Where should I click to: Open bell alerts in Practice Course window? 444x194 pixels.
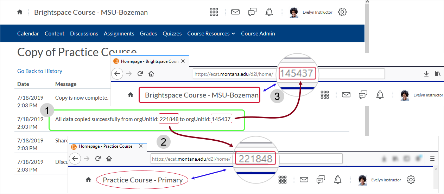(x=338, y=180)
